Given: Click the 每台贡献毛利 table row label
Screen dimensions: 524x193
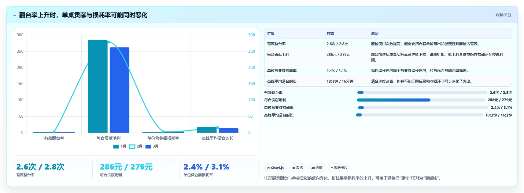Looking at the screenshot, I should (x=278, y=55).
